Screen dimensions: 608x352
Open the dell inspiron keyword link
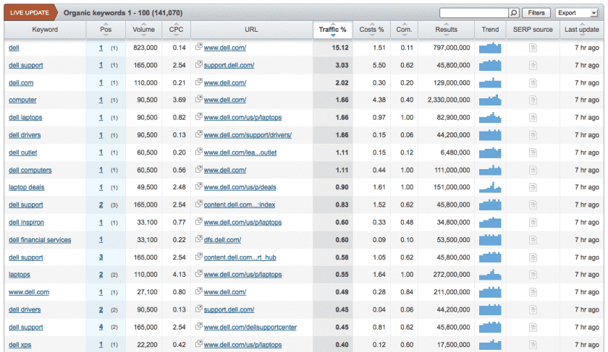click(26, 223)
